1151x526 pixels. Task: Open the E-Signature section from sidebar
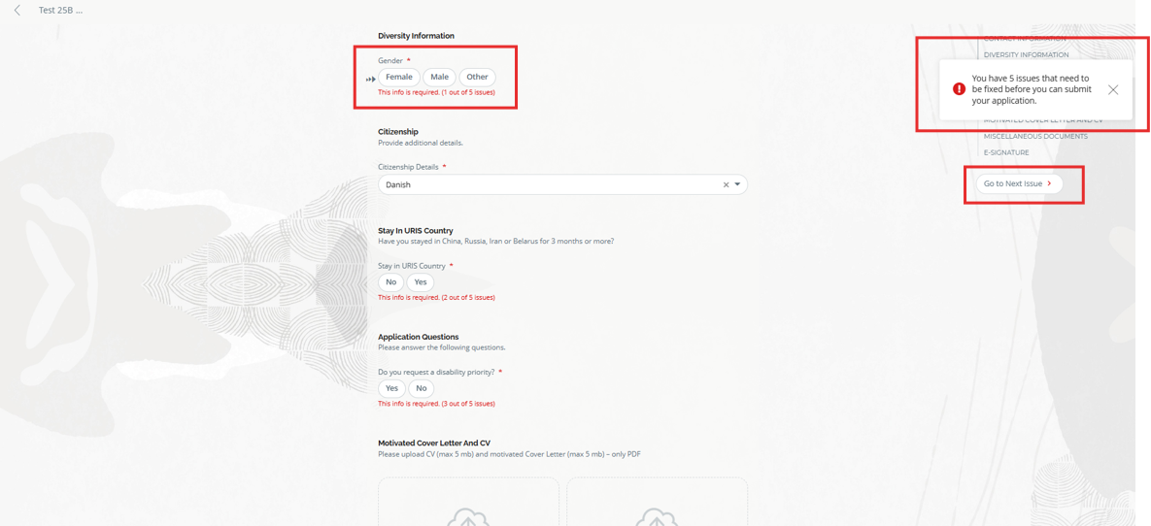pos(1006,152)
